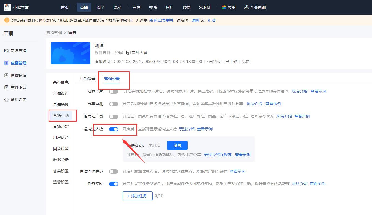Disable the 邀请达人榜 toggle
The width and height of the screenshot is (372, 215).
pyautogui.click(x=114, y=129)
